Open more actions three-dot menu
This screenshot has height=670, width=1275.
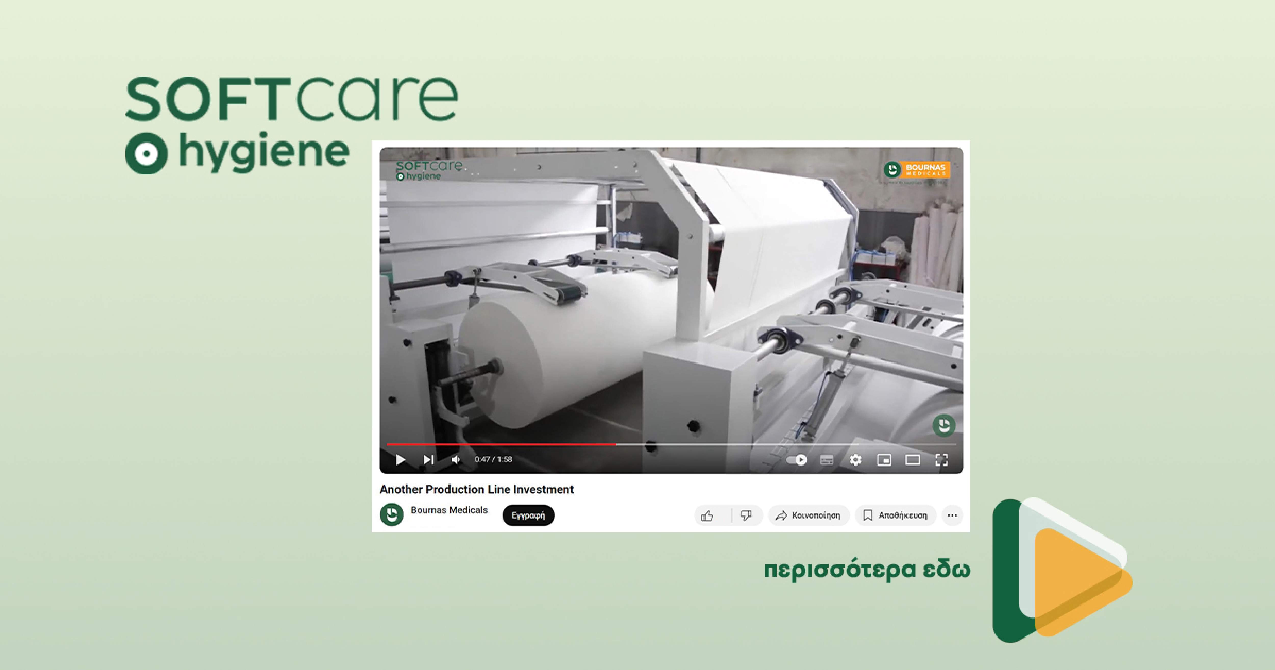tap(952, 516)
